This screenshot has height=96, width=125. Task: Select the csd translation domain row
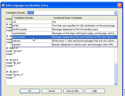coord(65,22)
